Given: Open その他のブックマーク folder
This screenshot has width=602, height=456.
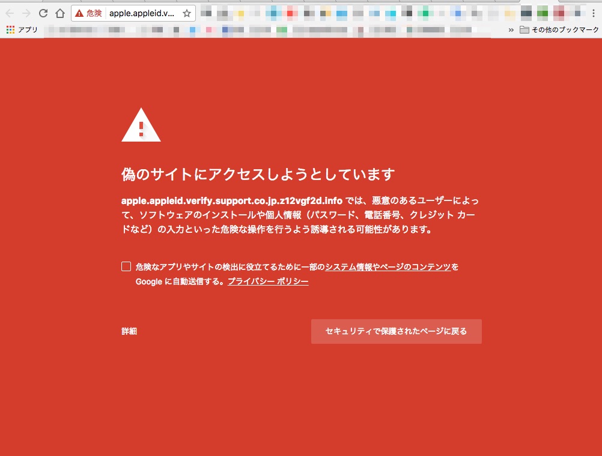Looking at the screenshot, I should tap(559, 29).
